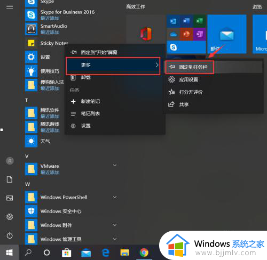
Task: Open 使用技巧 lightbulb app
Action: pos(31,71)
